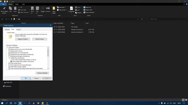Toggle Hide protected operating system files
Screen dimensions: 188x105
[9, 69]
